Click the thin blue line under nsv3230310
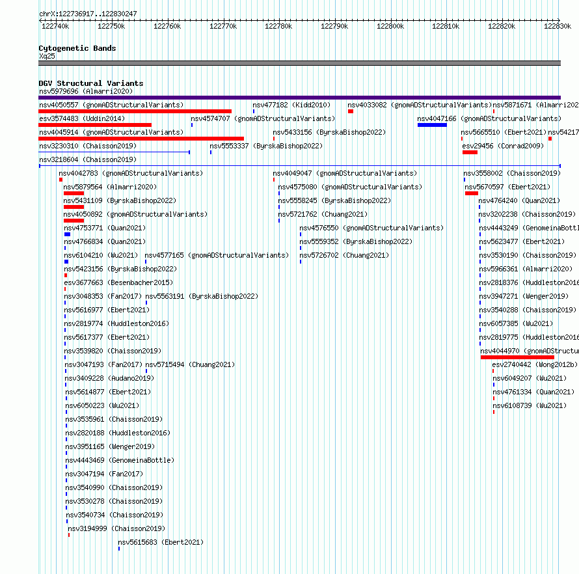 114,152
